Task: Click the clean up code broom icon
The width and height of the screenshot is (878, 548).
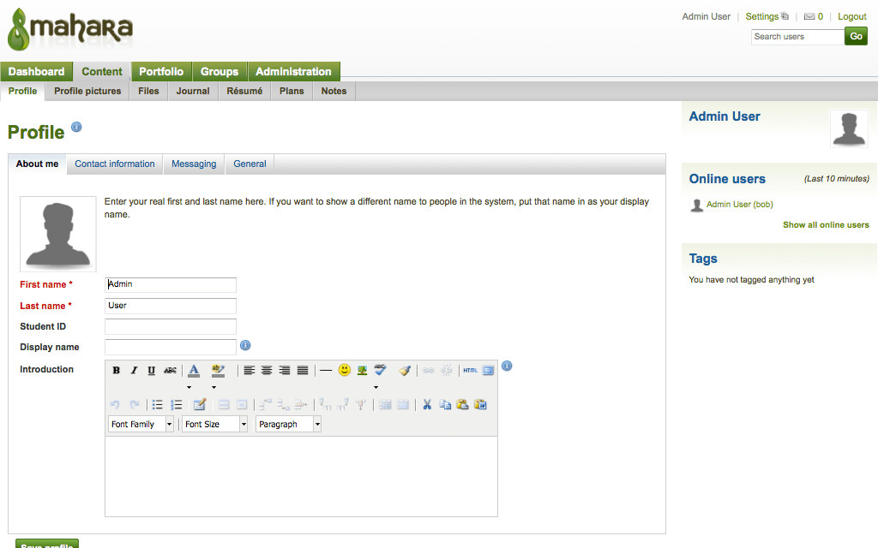Action: point(405,371)
